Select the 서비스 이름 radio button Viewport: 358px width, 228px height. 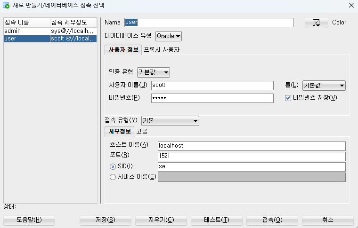113,177
